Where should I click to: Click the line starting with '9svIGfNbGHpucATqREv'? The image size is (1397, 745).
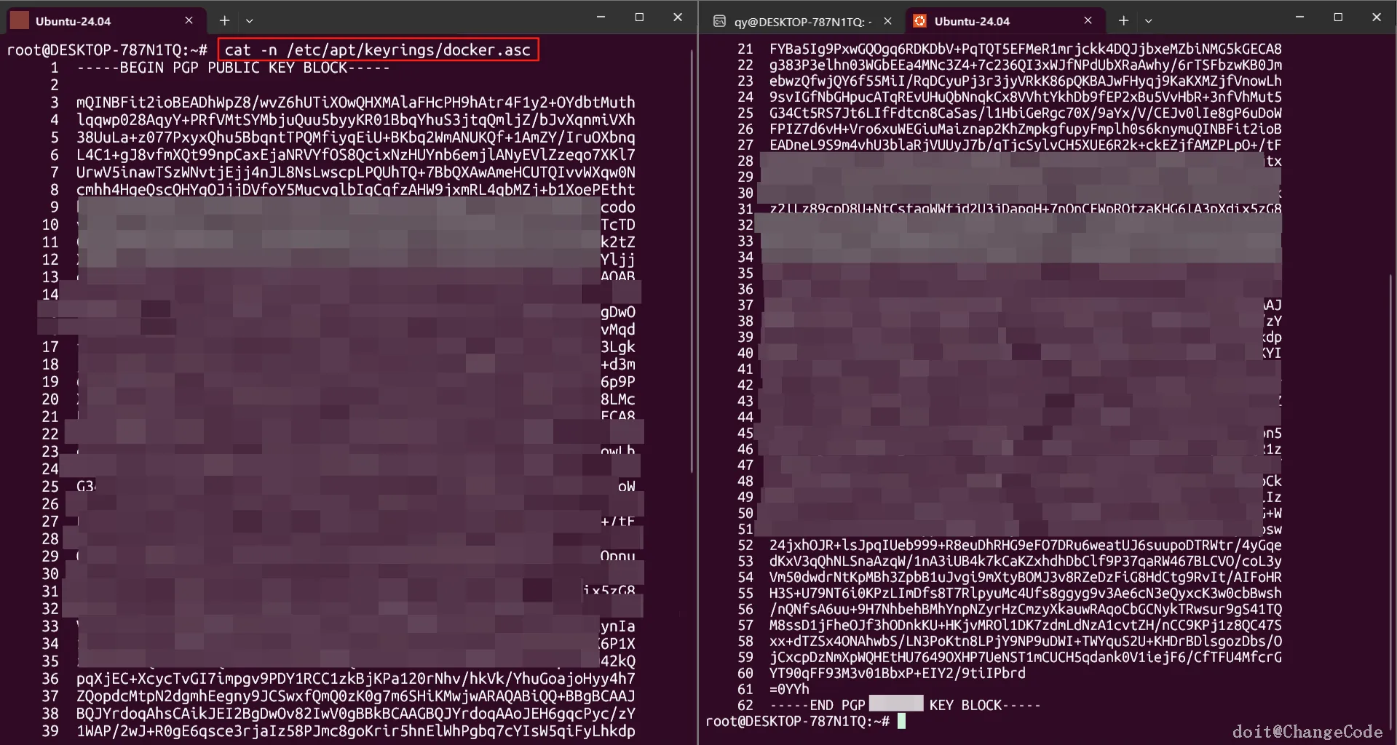pos(1025,97)
